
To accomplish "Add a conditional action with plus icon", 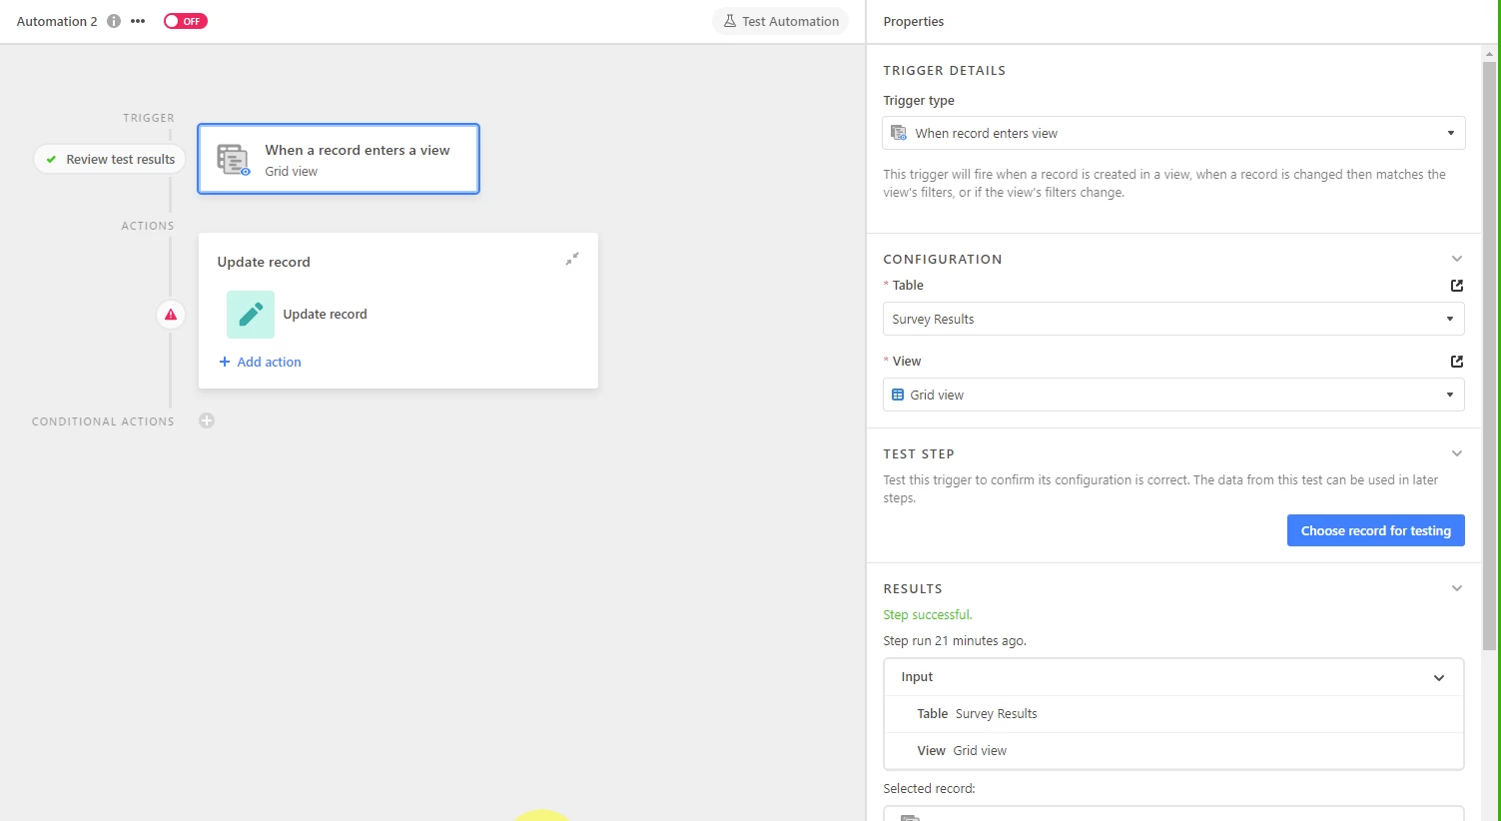I will pyautogui.click(x=207, y=420).
